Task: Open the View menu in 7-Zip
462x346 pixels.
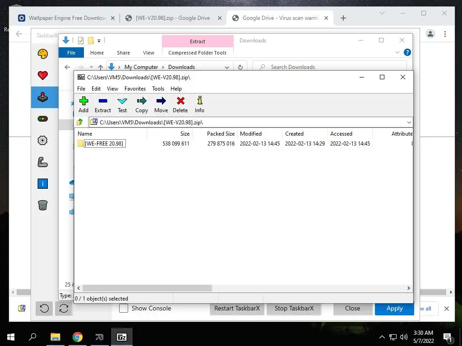Action: [112, 89]
